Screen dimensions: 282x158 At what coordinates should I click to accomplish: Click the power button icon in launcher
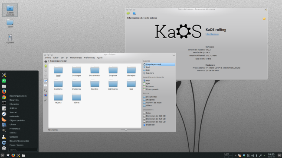click(4, 149)
